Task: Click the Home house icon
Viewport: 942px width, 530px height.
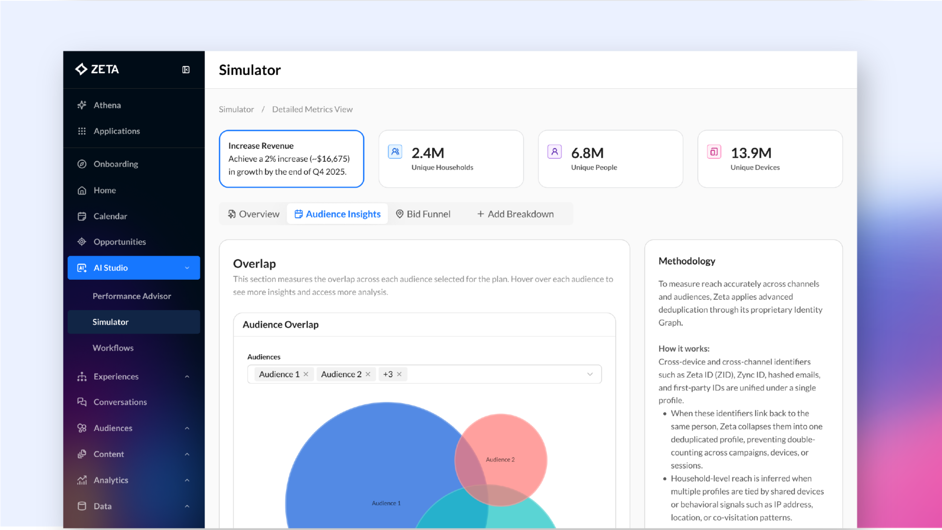Action: pos(82,190)
